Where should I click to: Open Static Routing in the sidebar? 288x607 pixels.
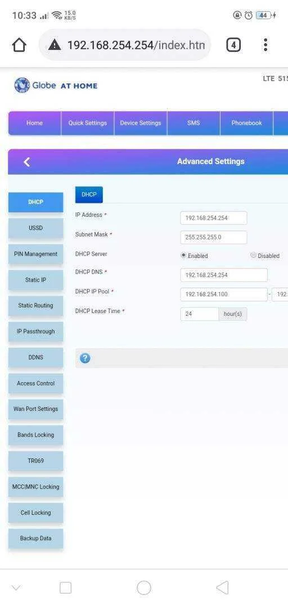(x=35, y=305)
